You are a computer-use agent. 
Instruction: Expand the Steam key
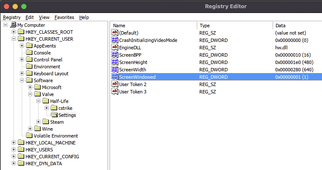coord(38,122)
